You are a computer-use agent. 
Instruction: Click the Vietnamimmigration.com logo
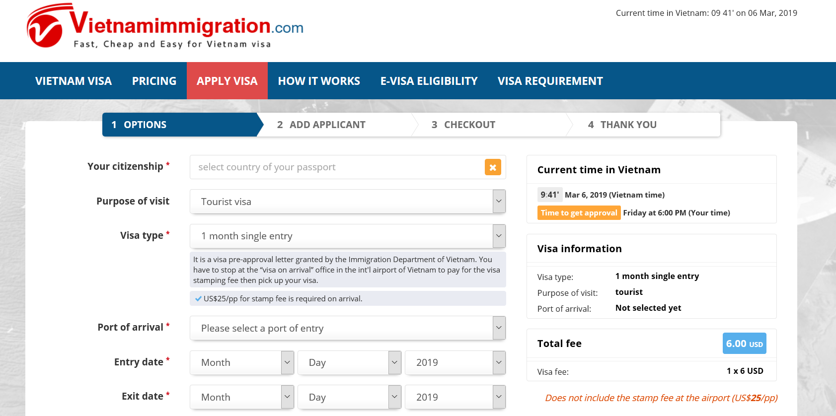click(165, 26)
